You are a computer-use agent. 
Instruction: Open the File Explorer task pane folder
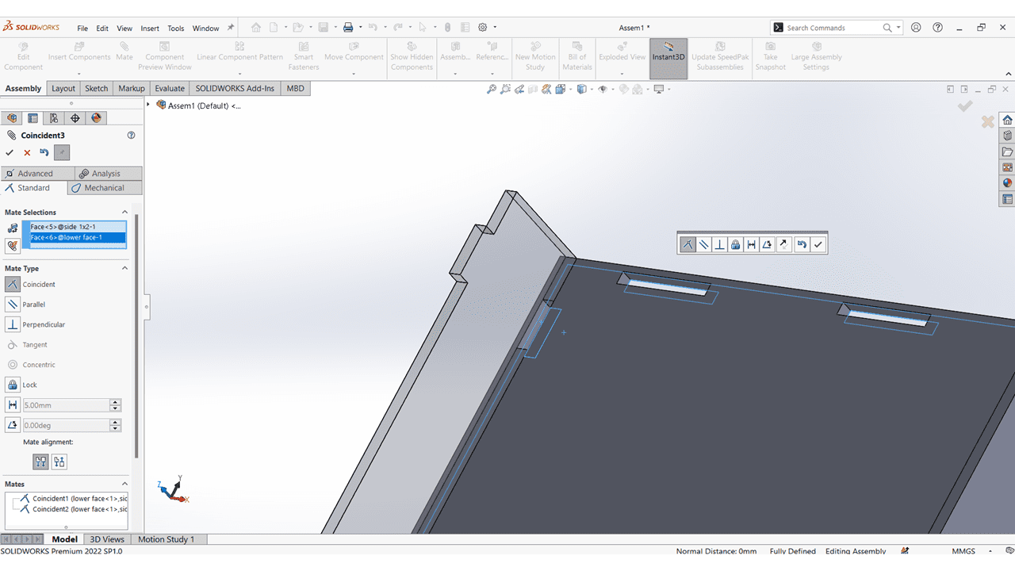coord(1007,151)
